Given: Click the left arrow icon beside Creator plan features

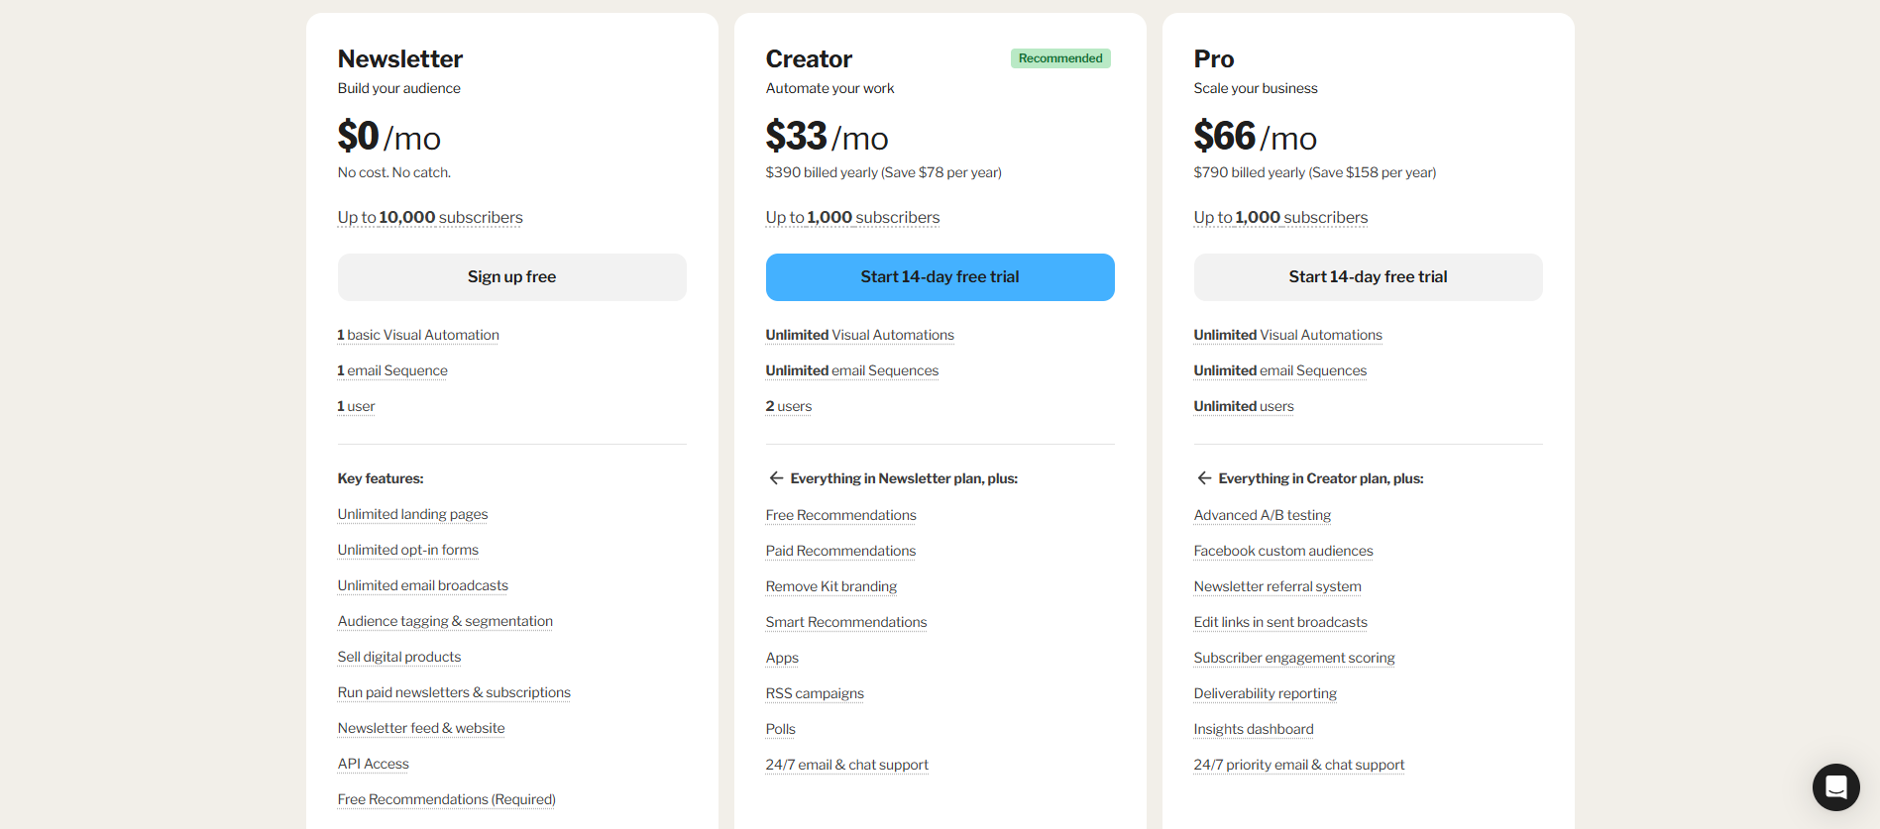Looking at the screenshot, I should tap(776, 477).
